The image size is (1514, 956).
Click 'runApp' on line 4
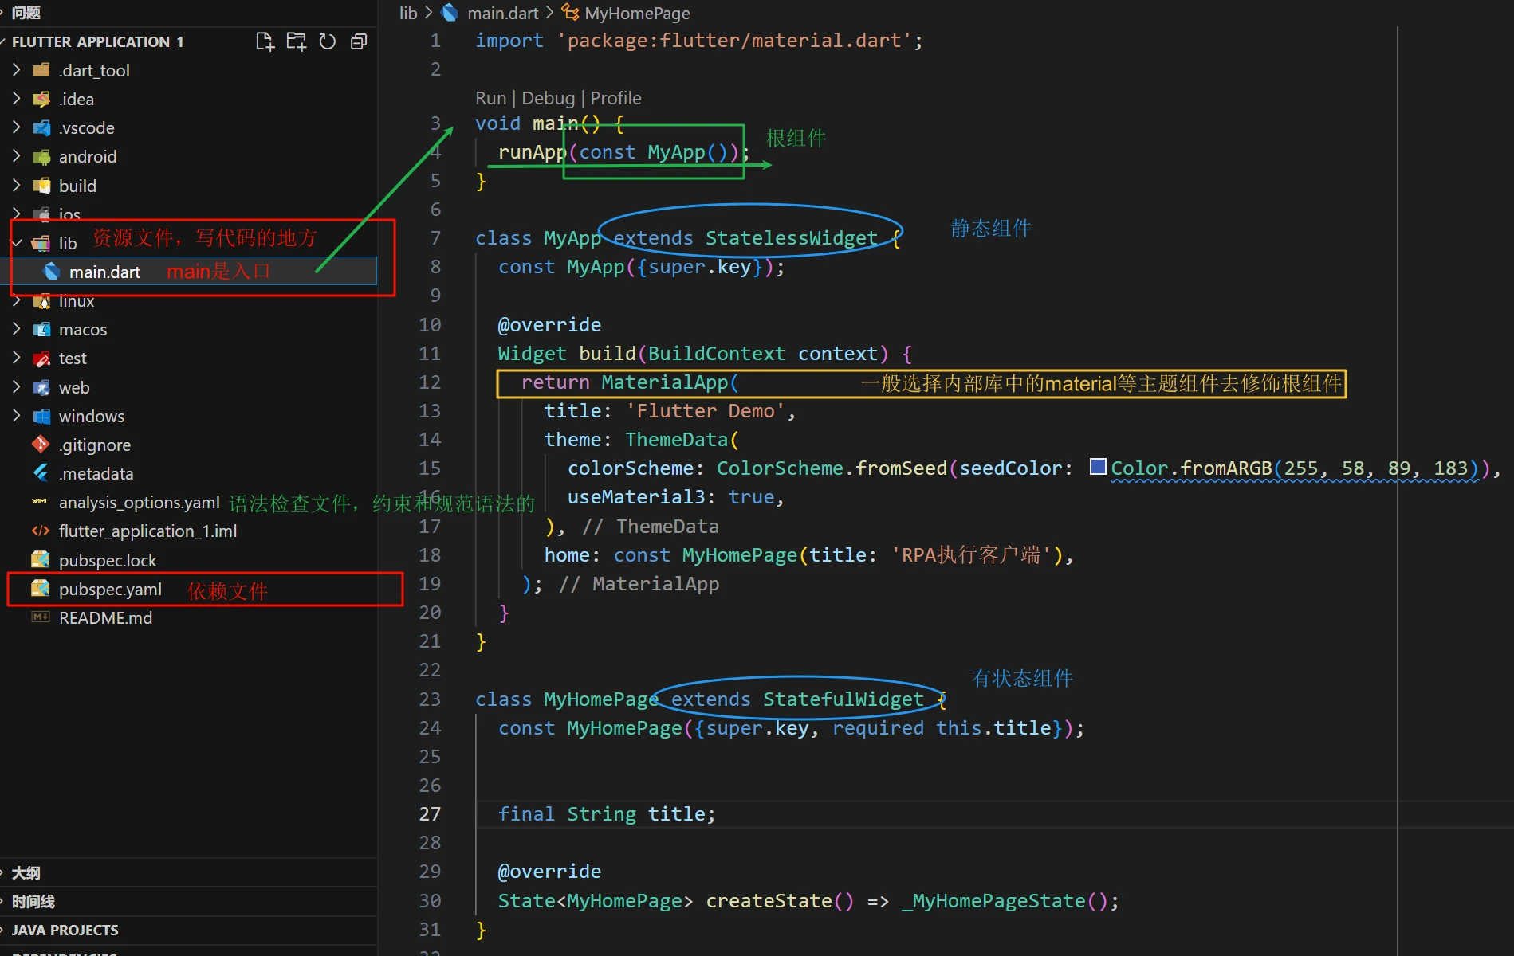tap(533, 152)
